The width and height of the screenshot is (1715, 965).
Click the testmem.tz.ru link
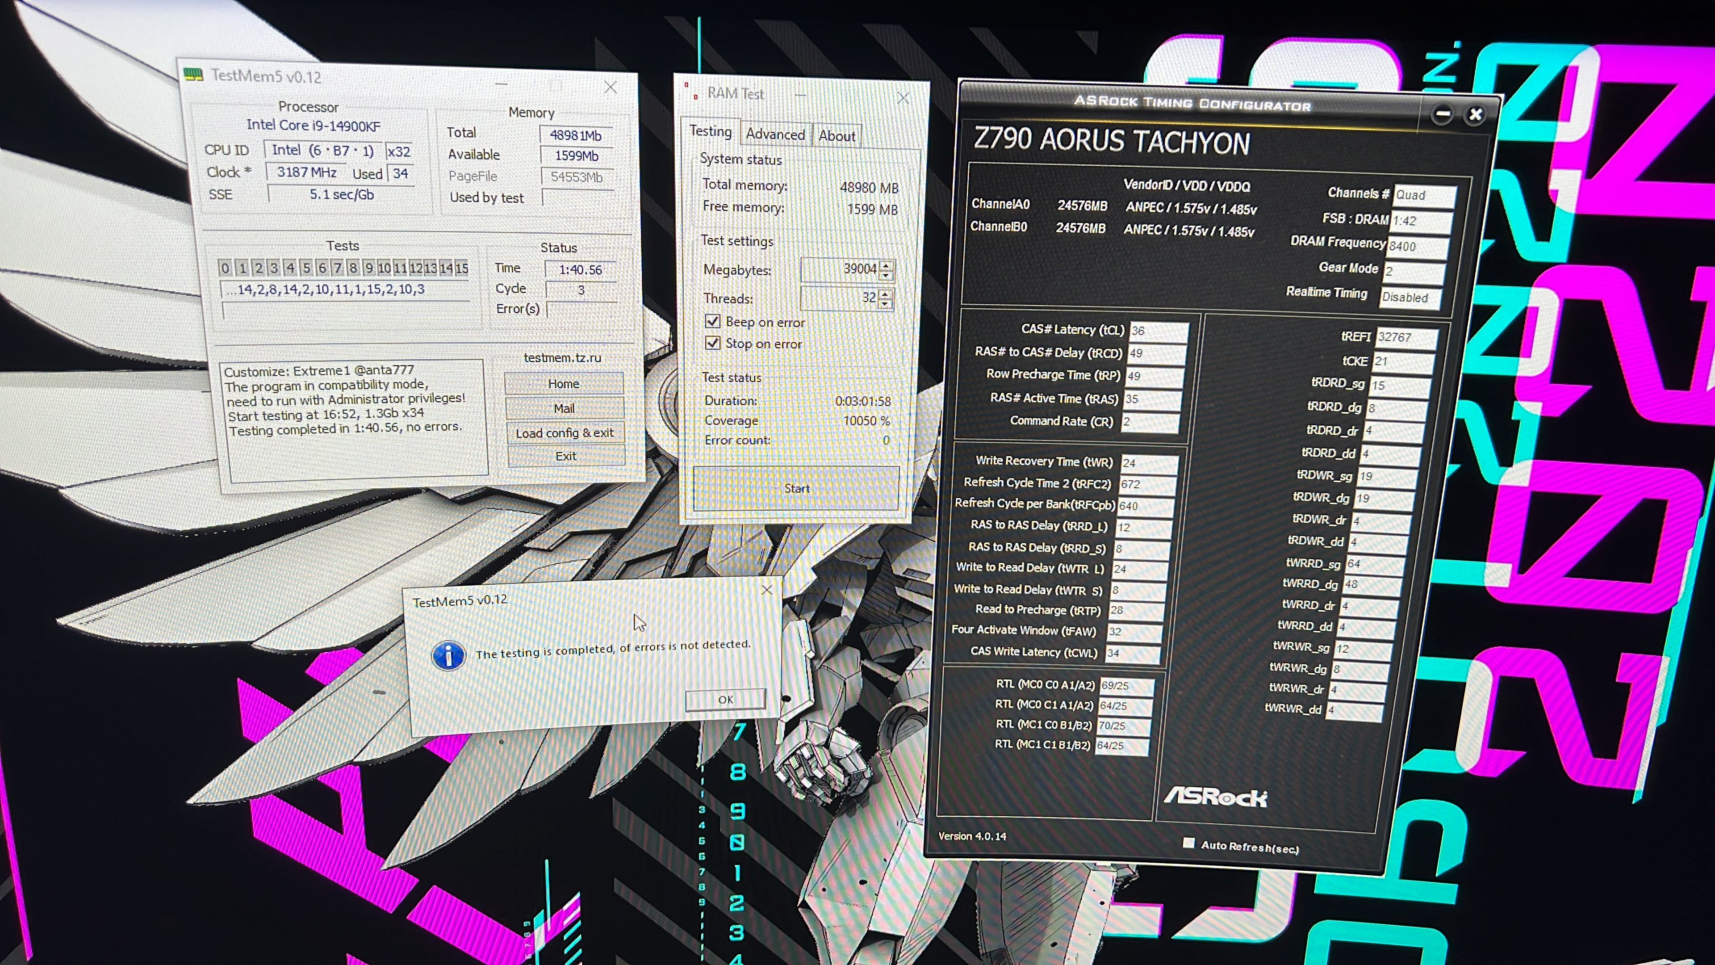(563, 357)
